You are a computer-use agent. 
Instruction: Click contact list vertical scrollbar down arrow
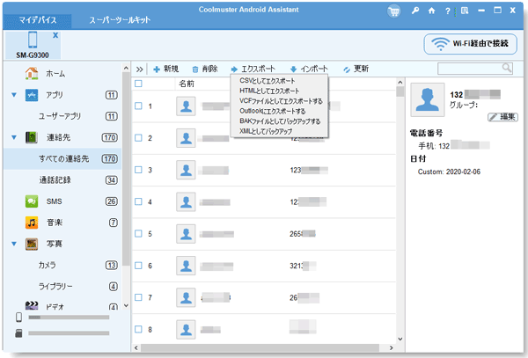click(400, 339)
